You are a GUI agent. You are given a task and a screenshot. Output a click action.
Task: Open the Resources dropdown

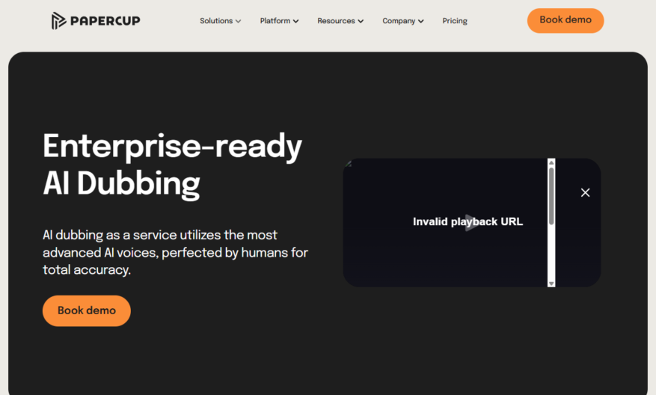click(340, 21)
